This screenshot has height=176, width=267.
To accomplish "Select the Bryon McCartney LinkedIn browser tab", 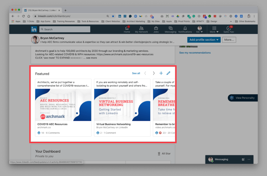I will 42,10.
